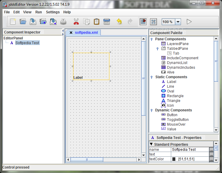
Task: Collapse the Dynamic Components group
Action: (x=152, y=110)
